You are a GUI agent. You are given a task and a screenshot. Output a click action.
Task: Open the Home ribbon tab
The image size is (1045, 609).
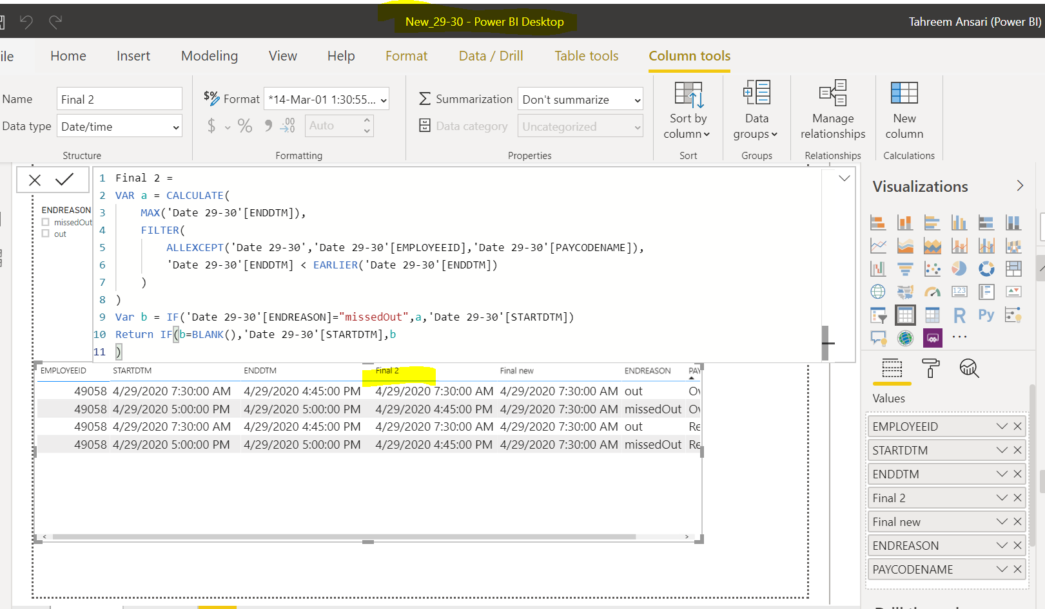tap(68, 56)
